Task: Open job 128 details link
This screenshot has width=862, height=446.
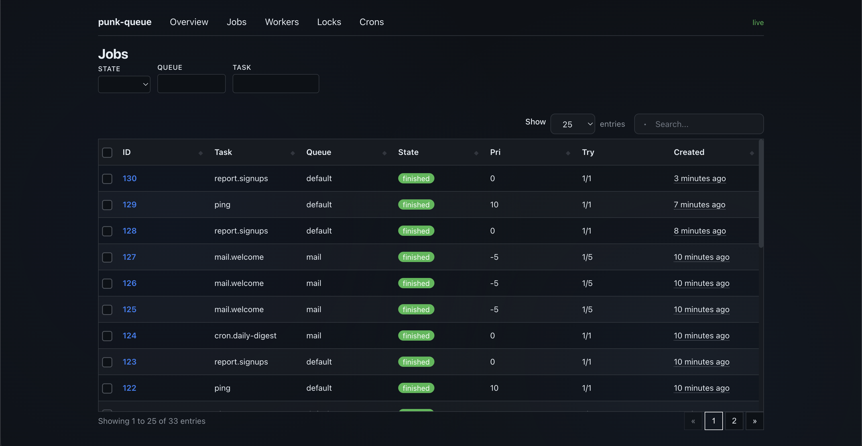Action: pyautogui.click(x=129, y=231)
